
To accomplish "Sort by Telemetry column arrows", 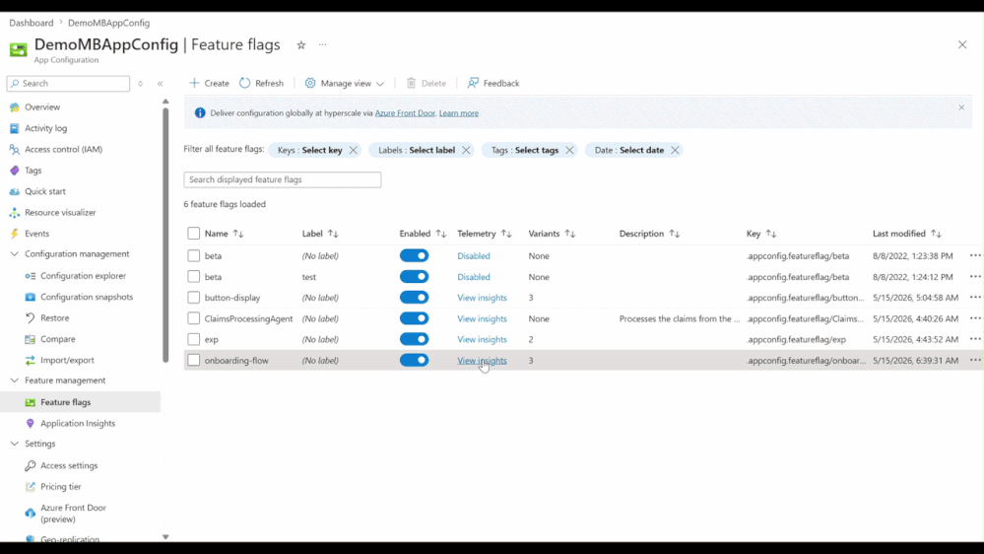I will point(506,234).
